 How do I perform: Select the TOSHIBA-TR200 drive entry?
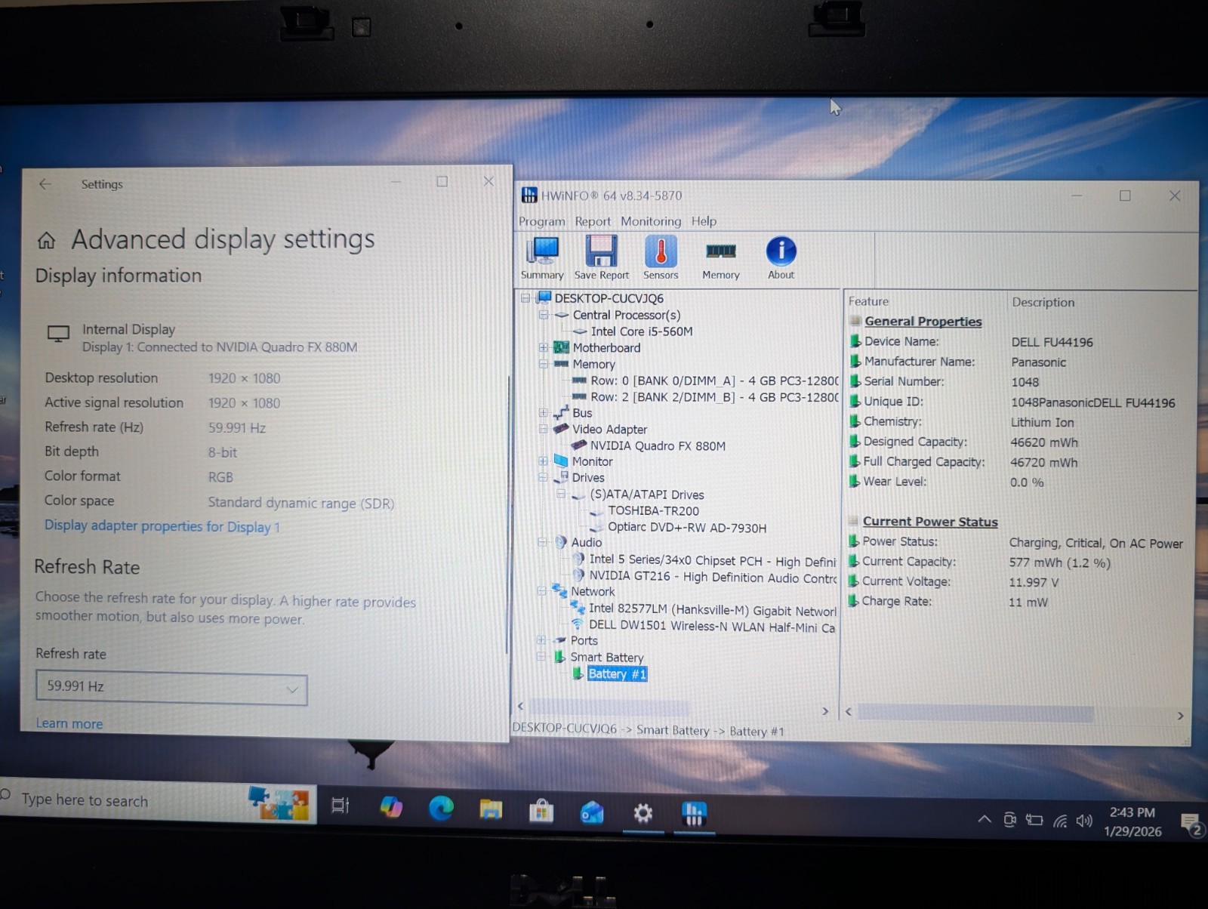(x=654, y=511)
